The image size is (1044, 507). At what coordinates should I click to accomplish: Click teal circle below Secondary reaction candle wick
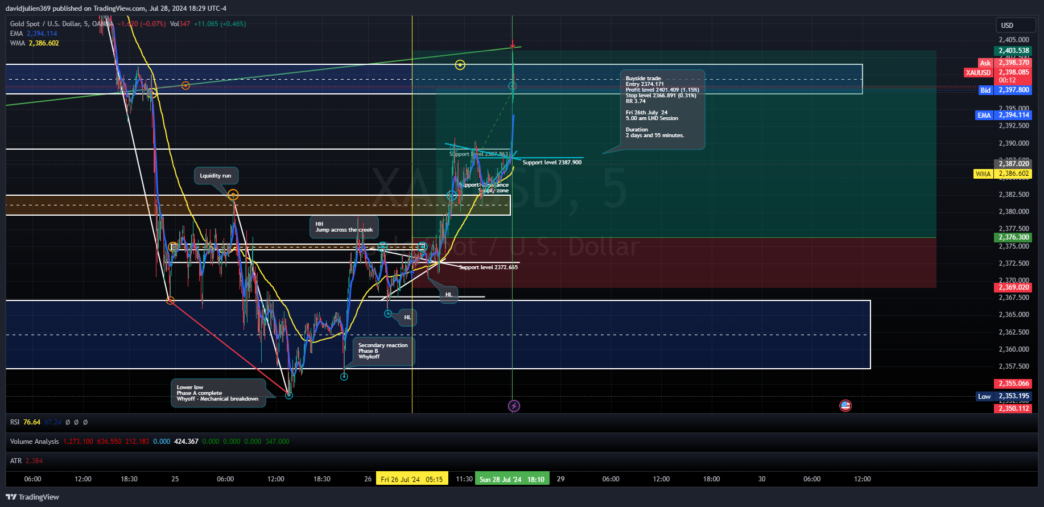(x=344, y=376)
